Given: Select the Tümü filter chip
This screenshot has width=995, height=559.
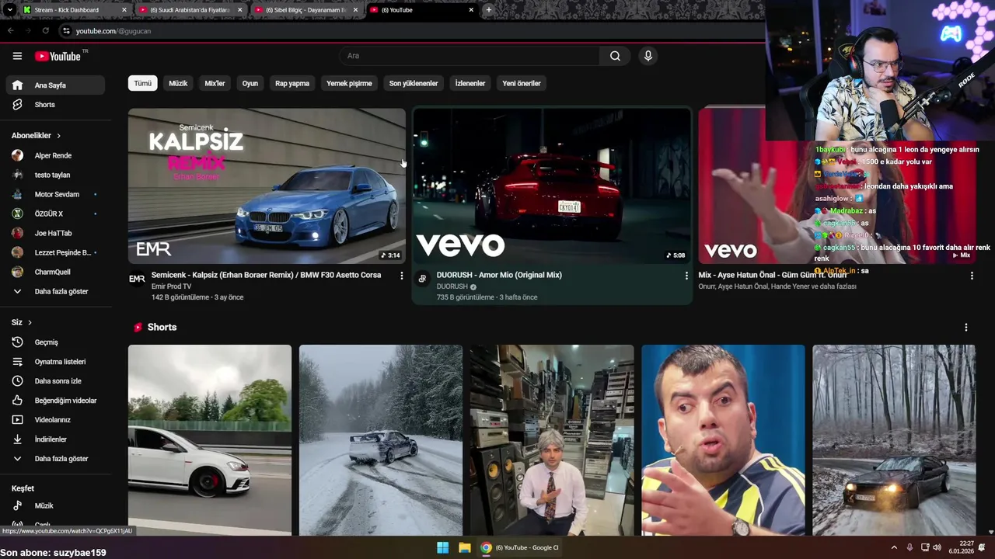Looking at the screenshot, I should point(143,83).
